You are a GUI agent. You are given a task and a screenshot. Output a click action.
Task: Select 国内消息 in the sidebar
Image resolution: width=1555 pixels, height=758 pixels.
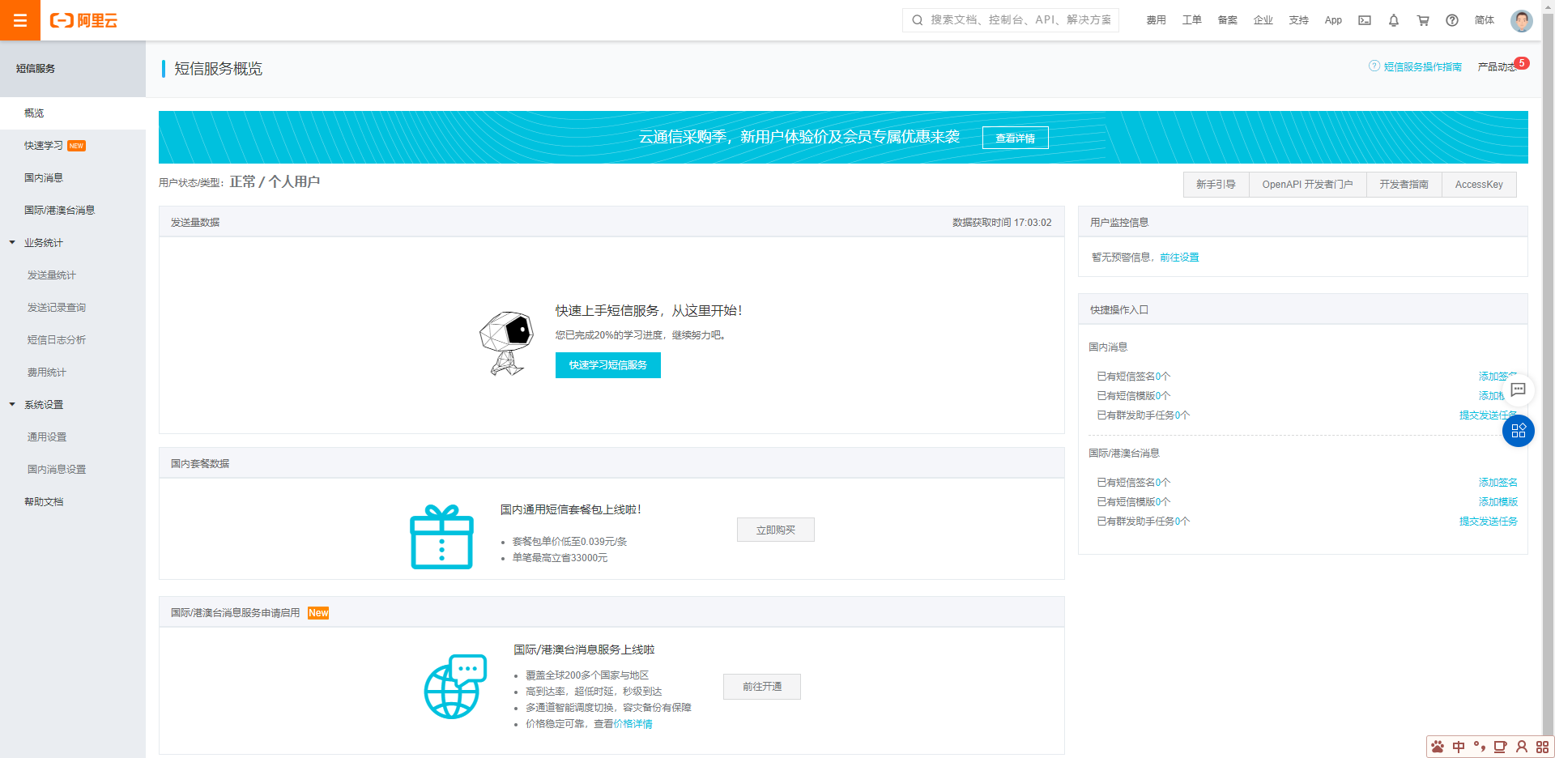[44, 178]
